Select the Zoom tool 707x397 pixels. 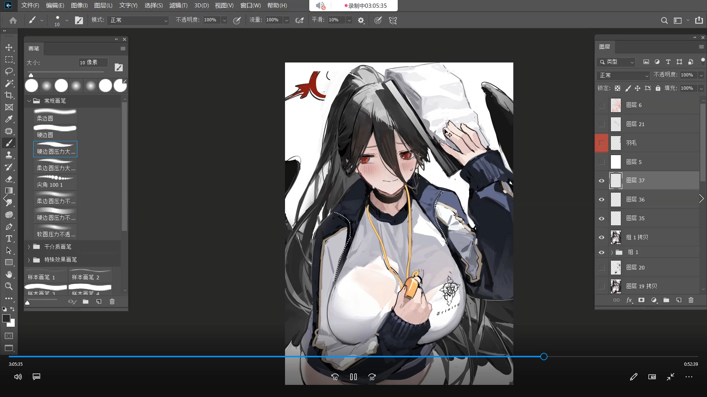(x=9, y=286)
